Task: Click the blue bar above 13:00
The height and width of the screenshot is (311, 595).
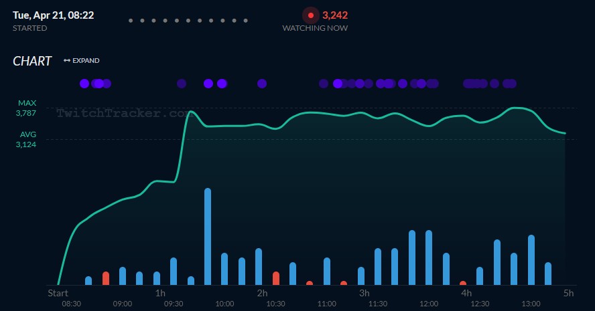Action: click(531, 260)
